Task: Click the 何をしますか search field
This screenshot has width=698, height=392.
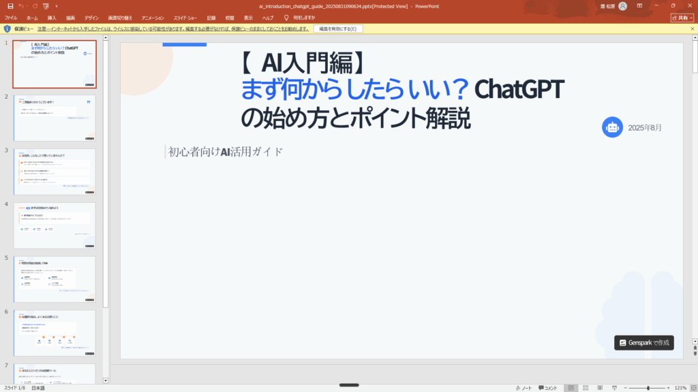Action: tap(304, 18)
